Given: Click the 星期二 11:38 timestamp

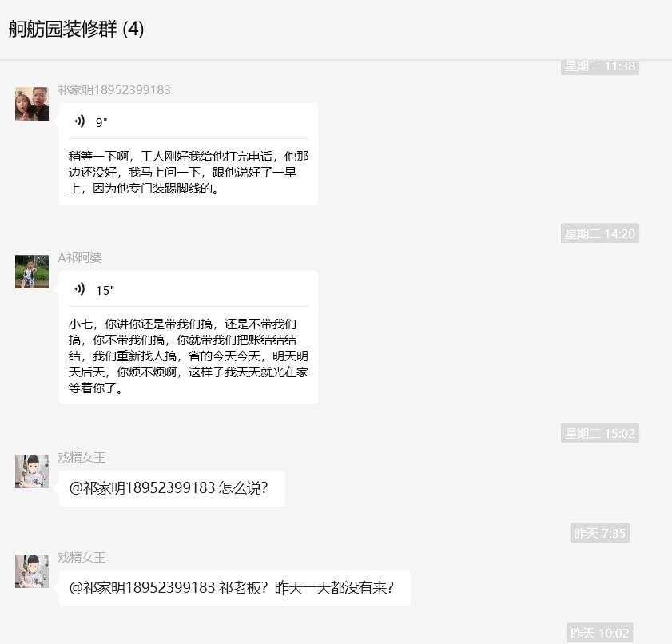Looking at the screenshot, I should (599, 66).
